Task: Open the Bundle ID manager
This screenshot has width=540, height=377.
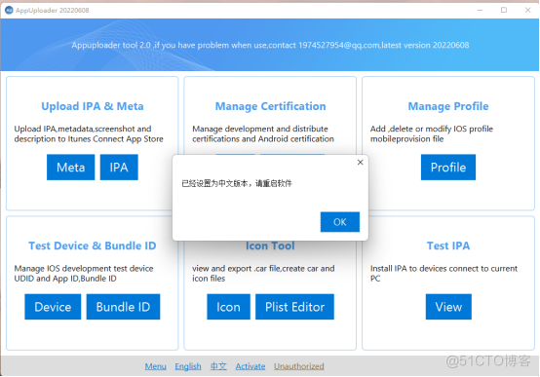Action: point(123,307)
